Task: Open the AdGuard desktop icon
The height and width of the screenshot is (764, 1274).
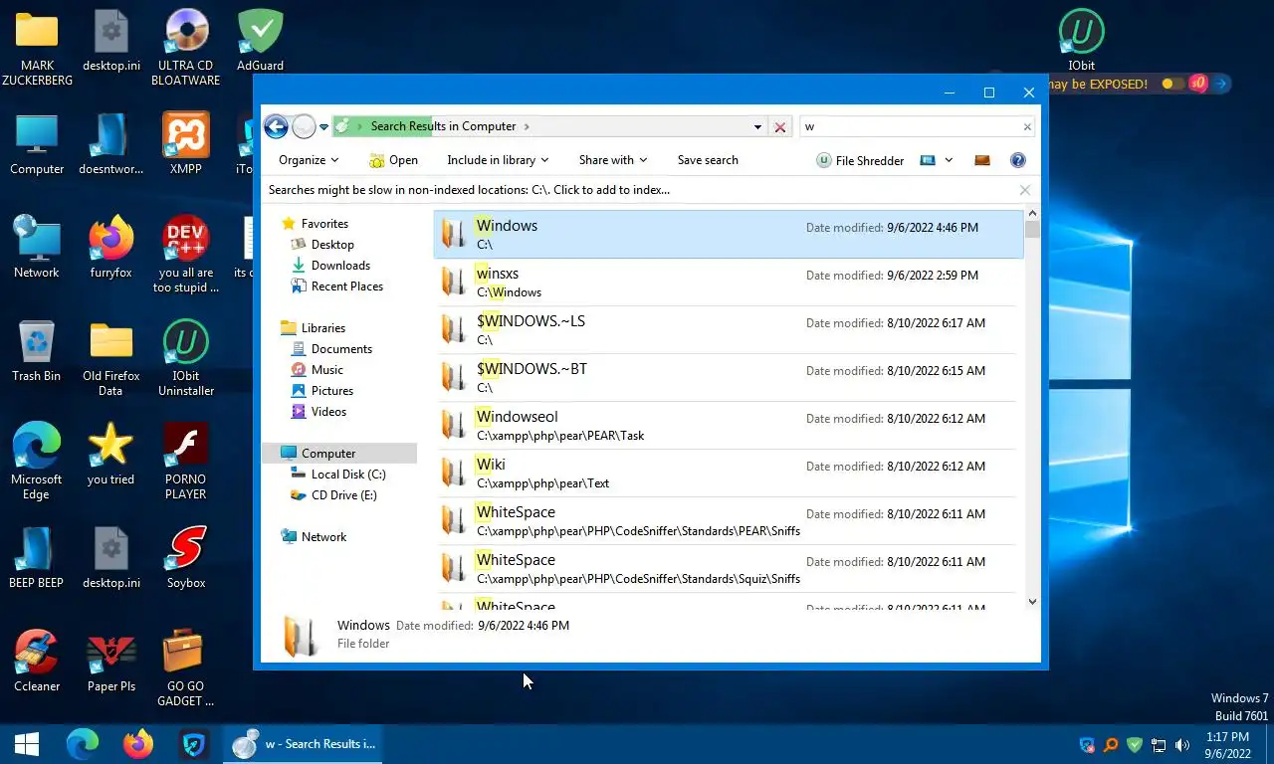Action: pos(261,40)
